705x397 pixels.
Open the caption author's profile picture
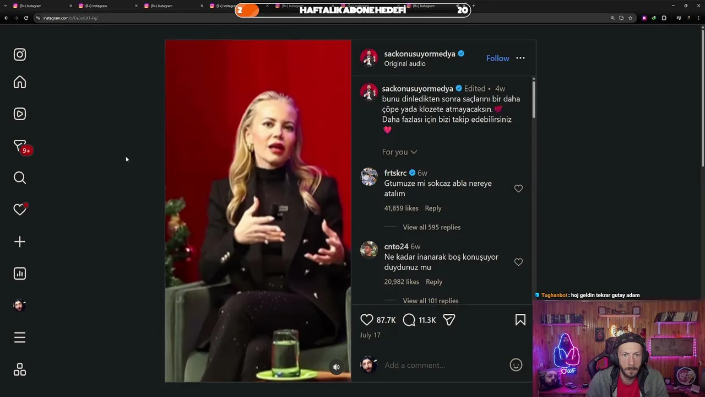(x=369, y=92)
